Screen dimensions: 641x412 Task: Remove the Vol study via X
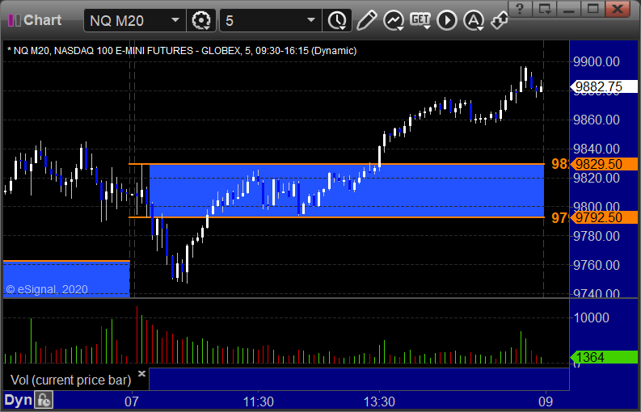pos(141,373)
